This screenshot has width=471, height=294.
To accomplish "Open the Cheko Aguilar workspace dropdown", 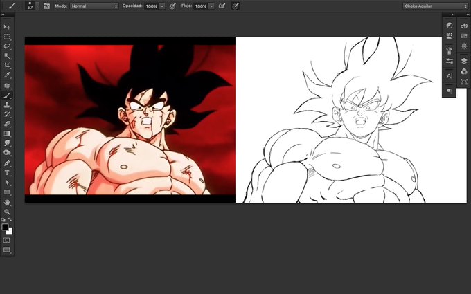I will point(435,6).
